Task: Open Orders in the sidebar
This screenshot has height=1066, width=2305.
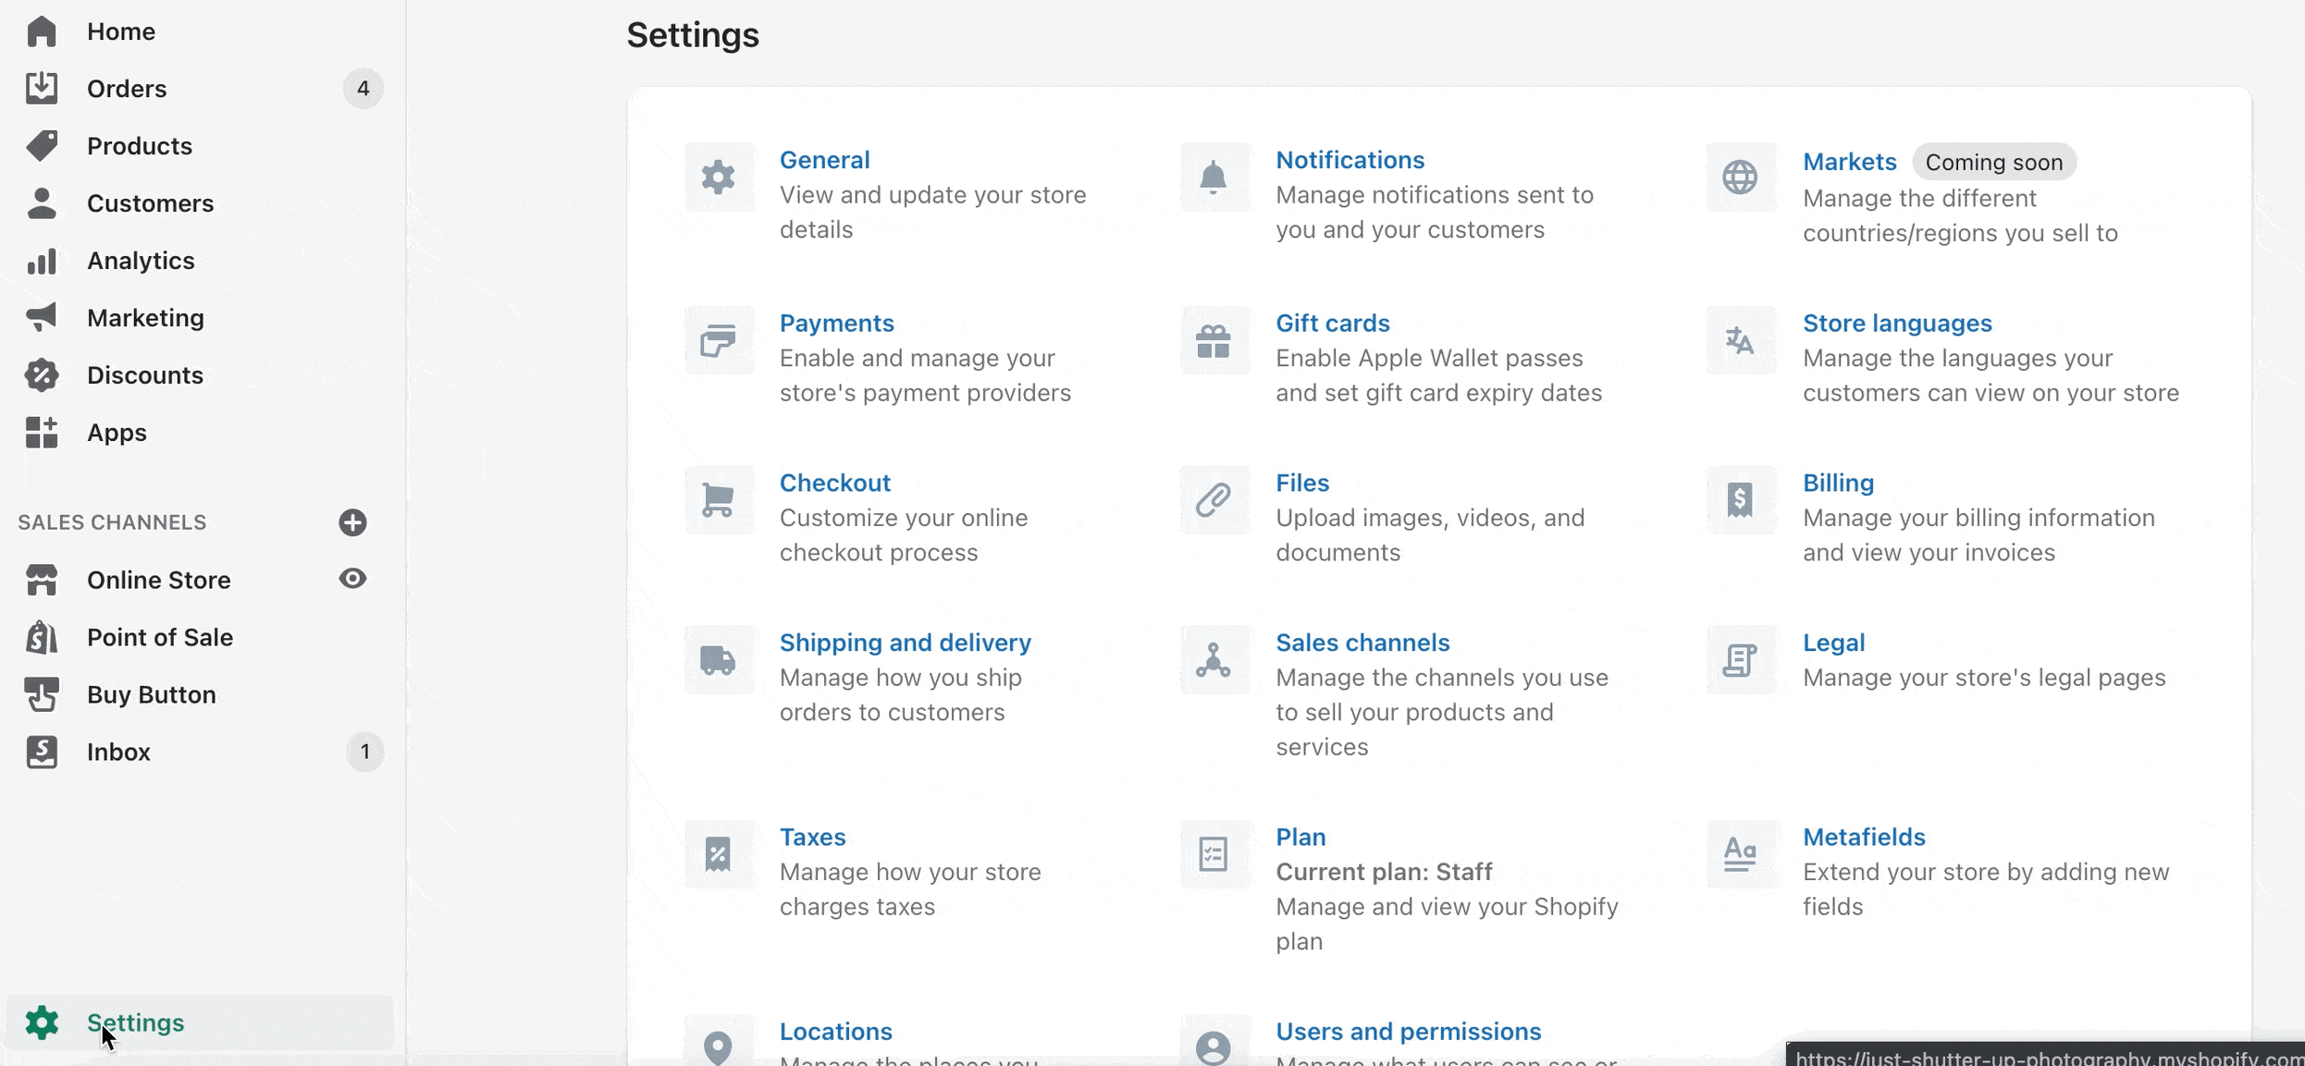Action: (x=127, y=89)
